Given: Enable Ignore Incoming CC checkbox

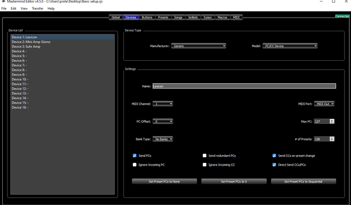Looking at the screenshot, I should click(x=205, y=165).
